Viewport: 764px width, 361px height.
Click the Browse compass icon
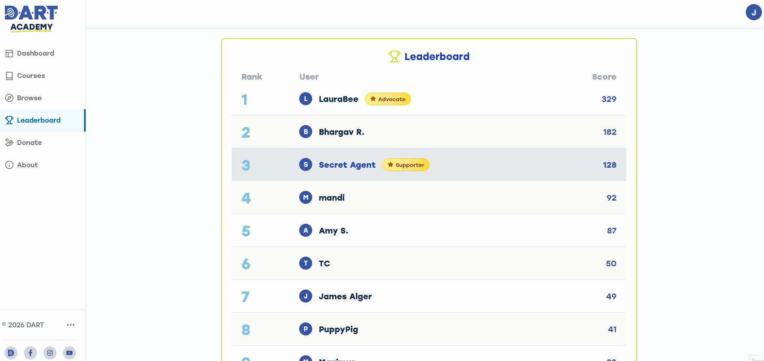click(x=9, y=97)
